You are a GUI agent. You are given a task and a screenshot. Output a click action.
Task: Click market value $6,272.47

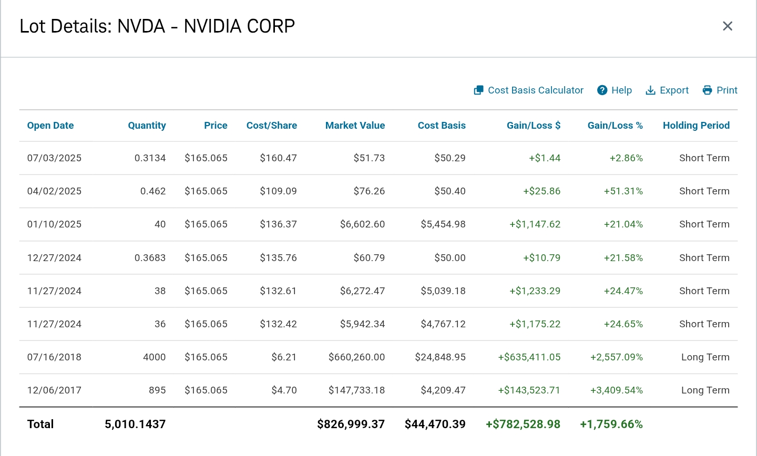[x=362, y=291]
